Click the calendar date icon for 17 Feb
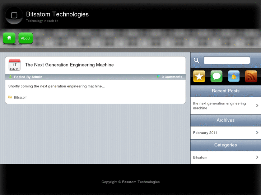 click(15, 65)
